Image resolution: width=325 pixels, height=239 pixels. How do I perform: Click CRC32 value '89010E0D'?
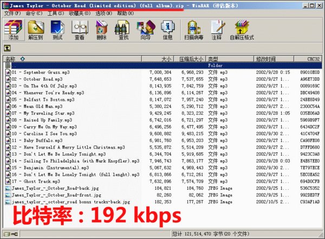tap(310, 73)
